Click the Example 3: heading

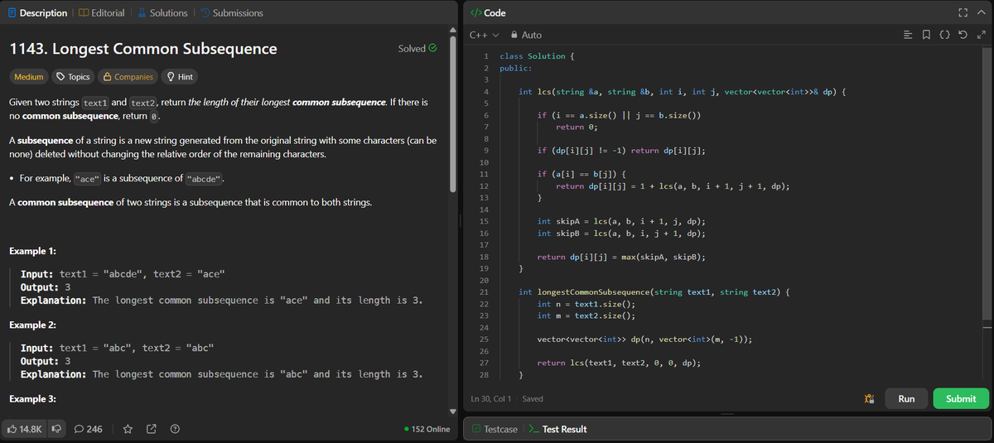[x=33, y=399]
